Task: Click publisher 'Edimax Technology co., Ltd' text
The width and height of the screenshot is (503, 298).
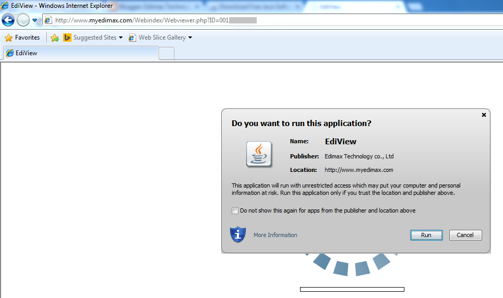Action: tap(359, 156)
